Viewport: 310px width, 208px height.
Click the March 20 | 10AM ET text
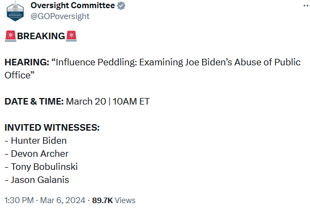pyautogui.click(x=108, y=101)
